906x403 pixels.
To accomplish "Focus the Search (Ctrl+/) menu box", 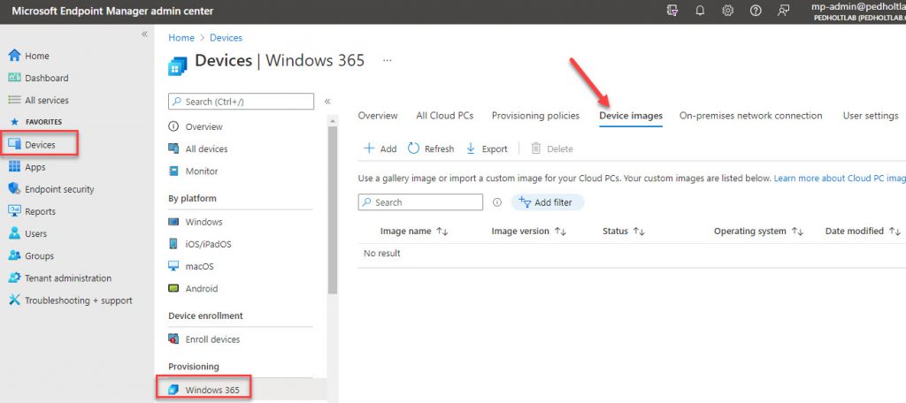I will point(241,102).
